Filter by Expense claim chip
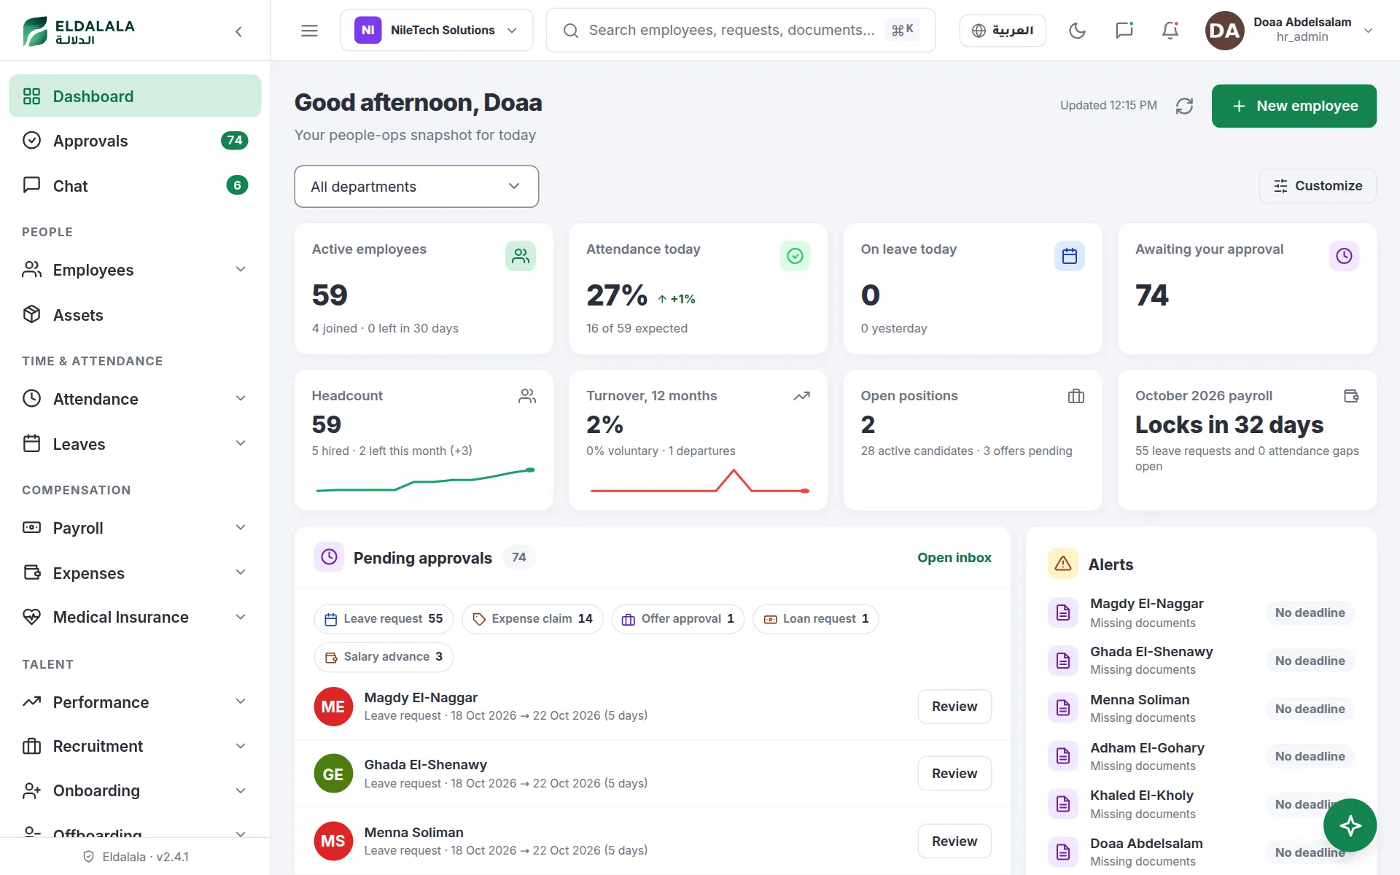Image resolution: width=1400 pixels, height=875 pixels. coord(532,619)
